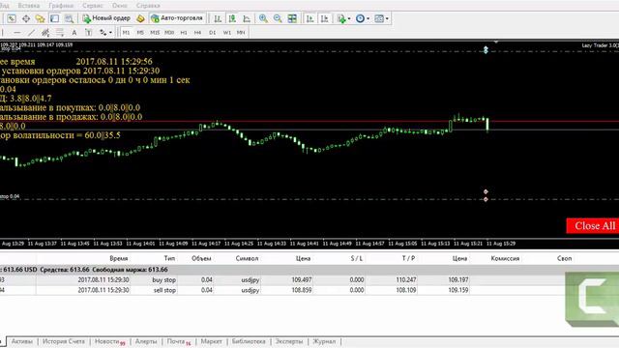
Task: Select W1 timeframe
Action: coord(226,32)
